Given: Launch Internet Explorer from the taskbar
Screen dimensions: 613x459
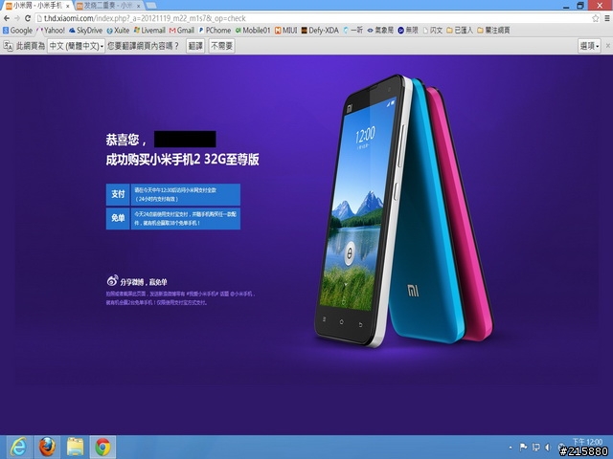Looking at the screenshot, I should (x=18, y=447).
